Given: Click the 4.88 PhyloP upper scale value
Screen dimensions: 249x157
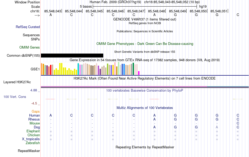Looking at the screenshot, I should coord(34,90).
